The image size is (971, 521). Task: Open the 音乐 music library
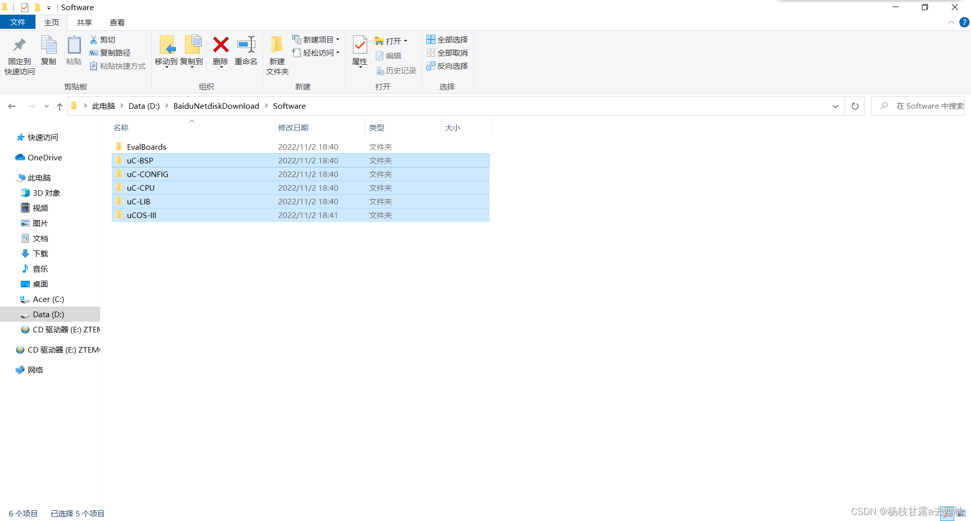coord(34,269)
